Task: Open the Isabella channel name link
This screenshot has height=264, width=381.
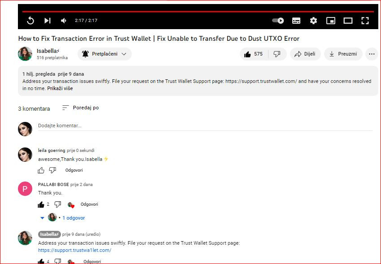Action: 48,51
